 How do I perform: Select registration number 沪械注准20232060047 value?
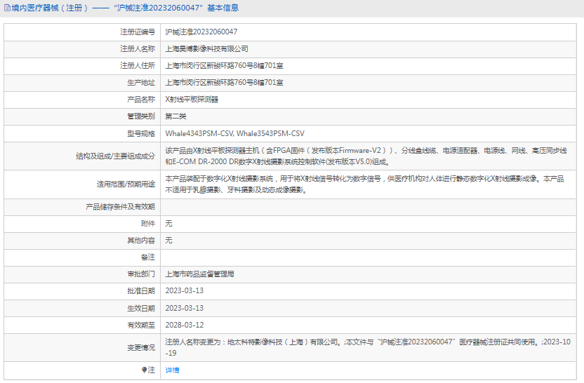[x=201, y=32]
